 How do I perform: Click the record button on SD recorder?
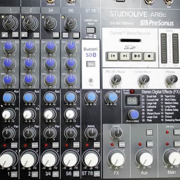149,56
